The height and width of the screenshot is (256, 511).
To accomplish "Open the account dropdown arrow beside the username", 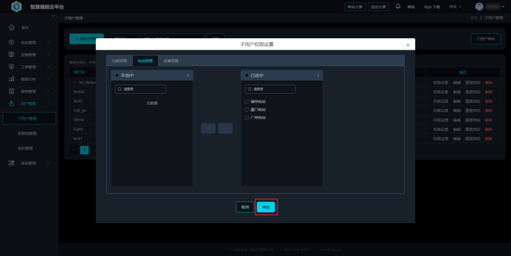I will point(503,7).
